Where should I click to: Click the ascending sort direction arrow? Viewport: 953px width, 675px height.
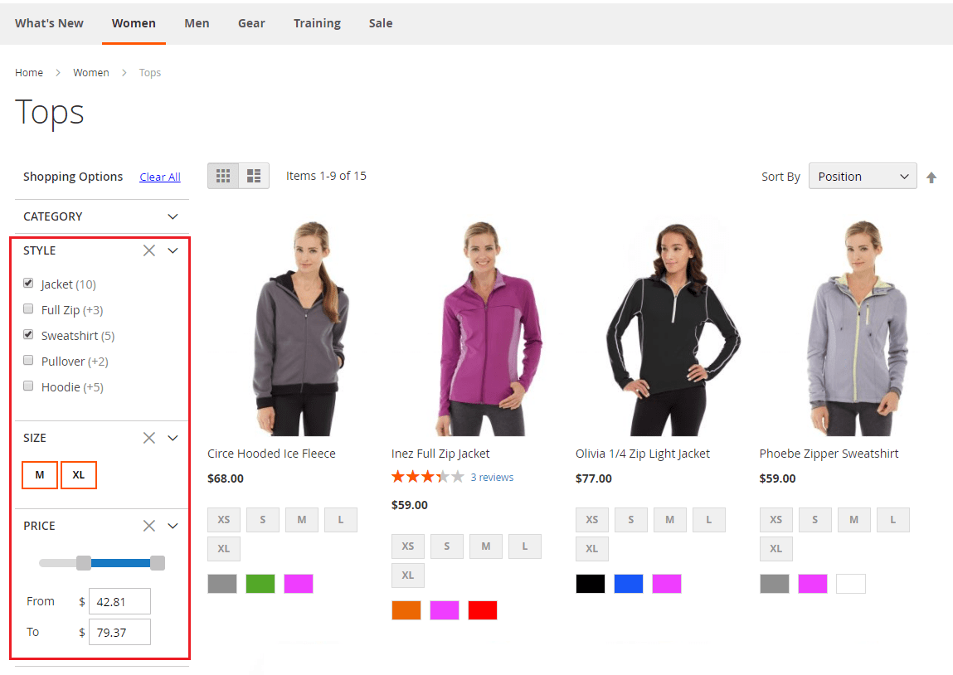(931, 176)
